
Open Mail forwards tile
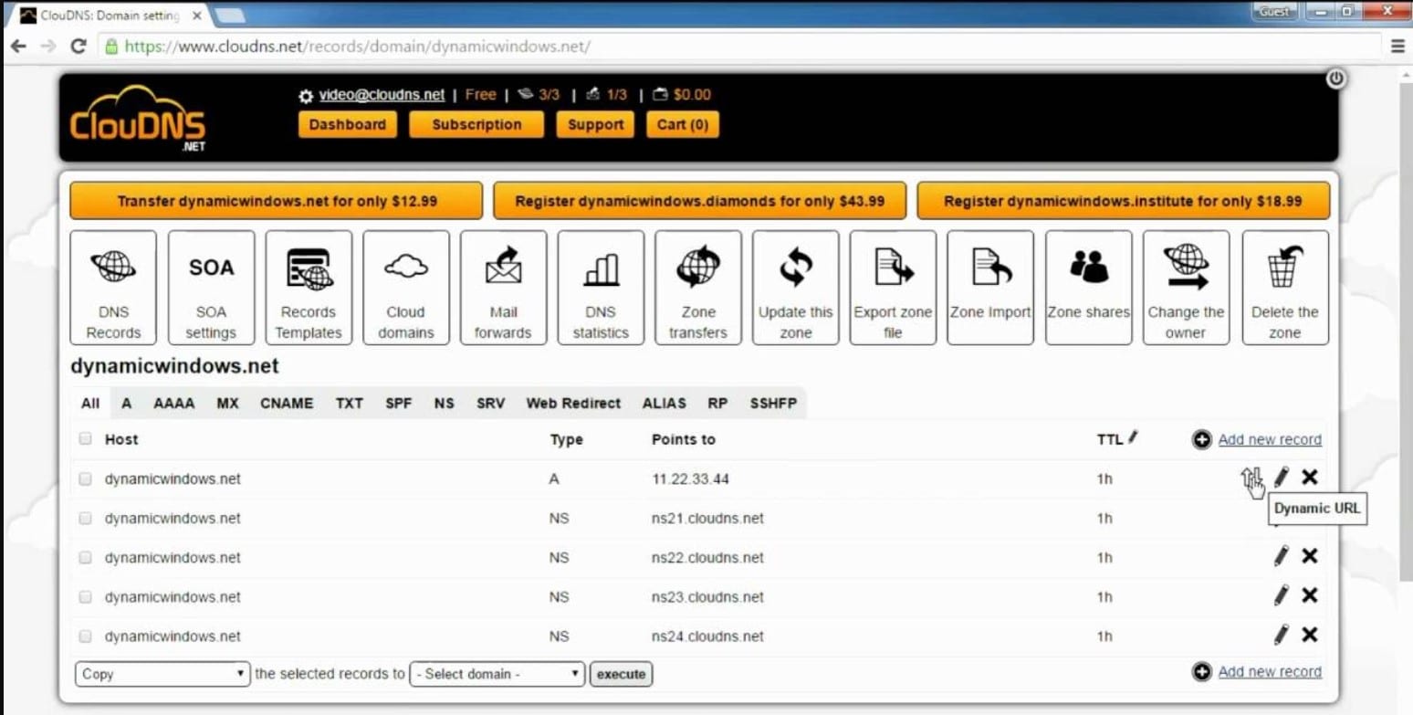[x=503, y=288]
